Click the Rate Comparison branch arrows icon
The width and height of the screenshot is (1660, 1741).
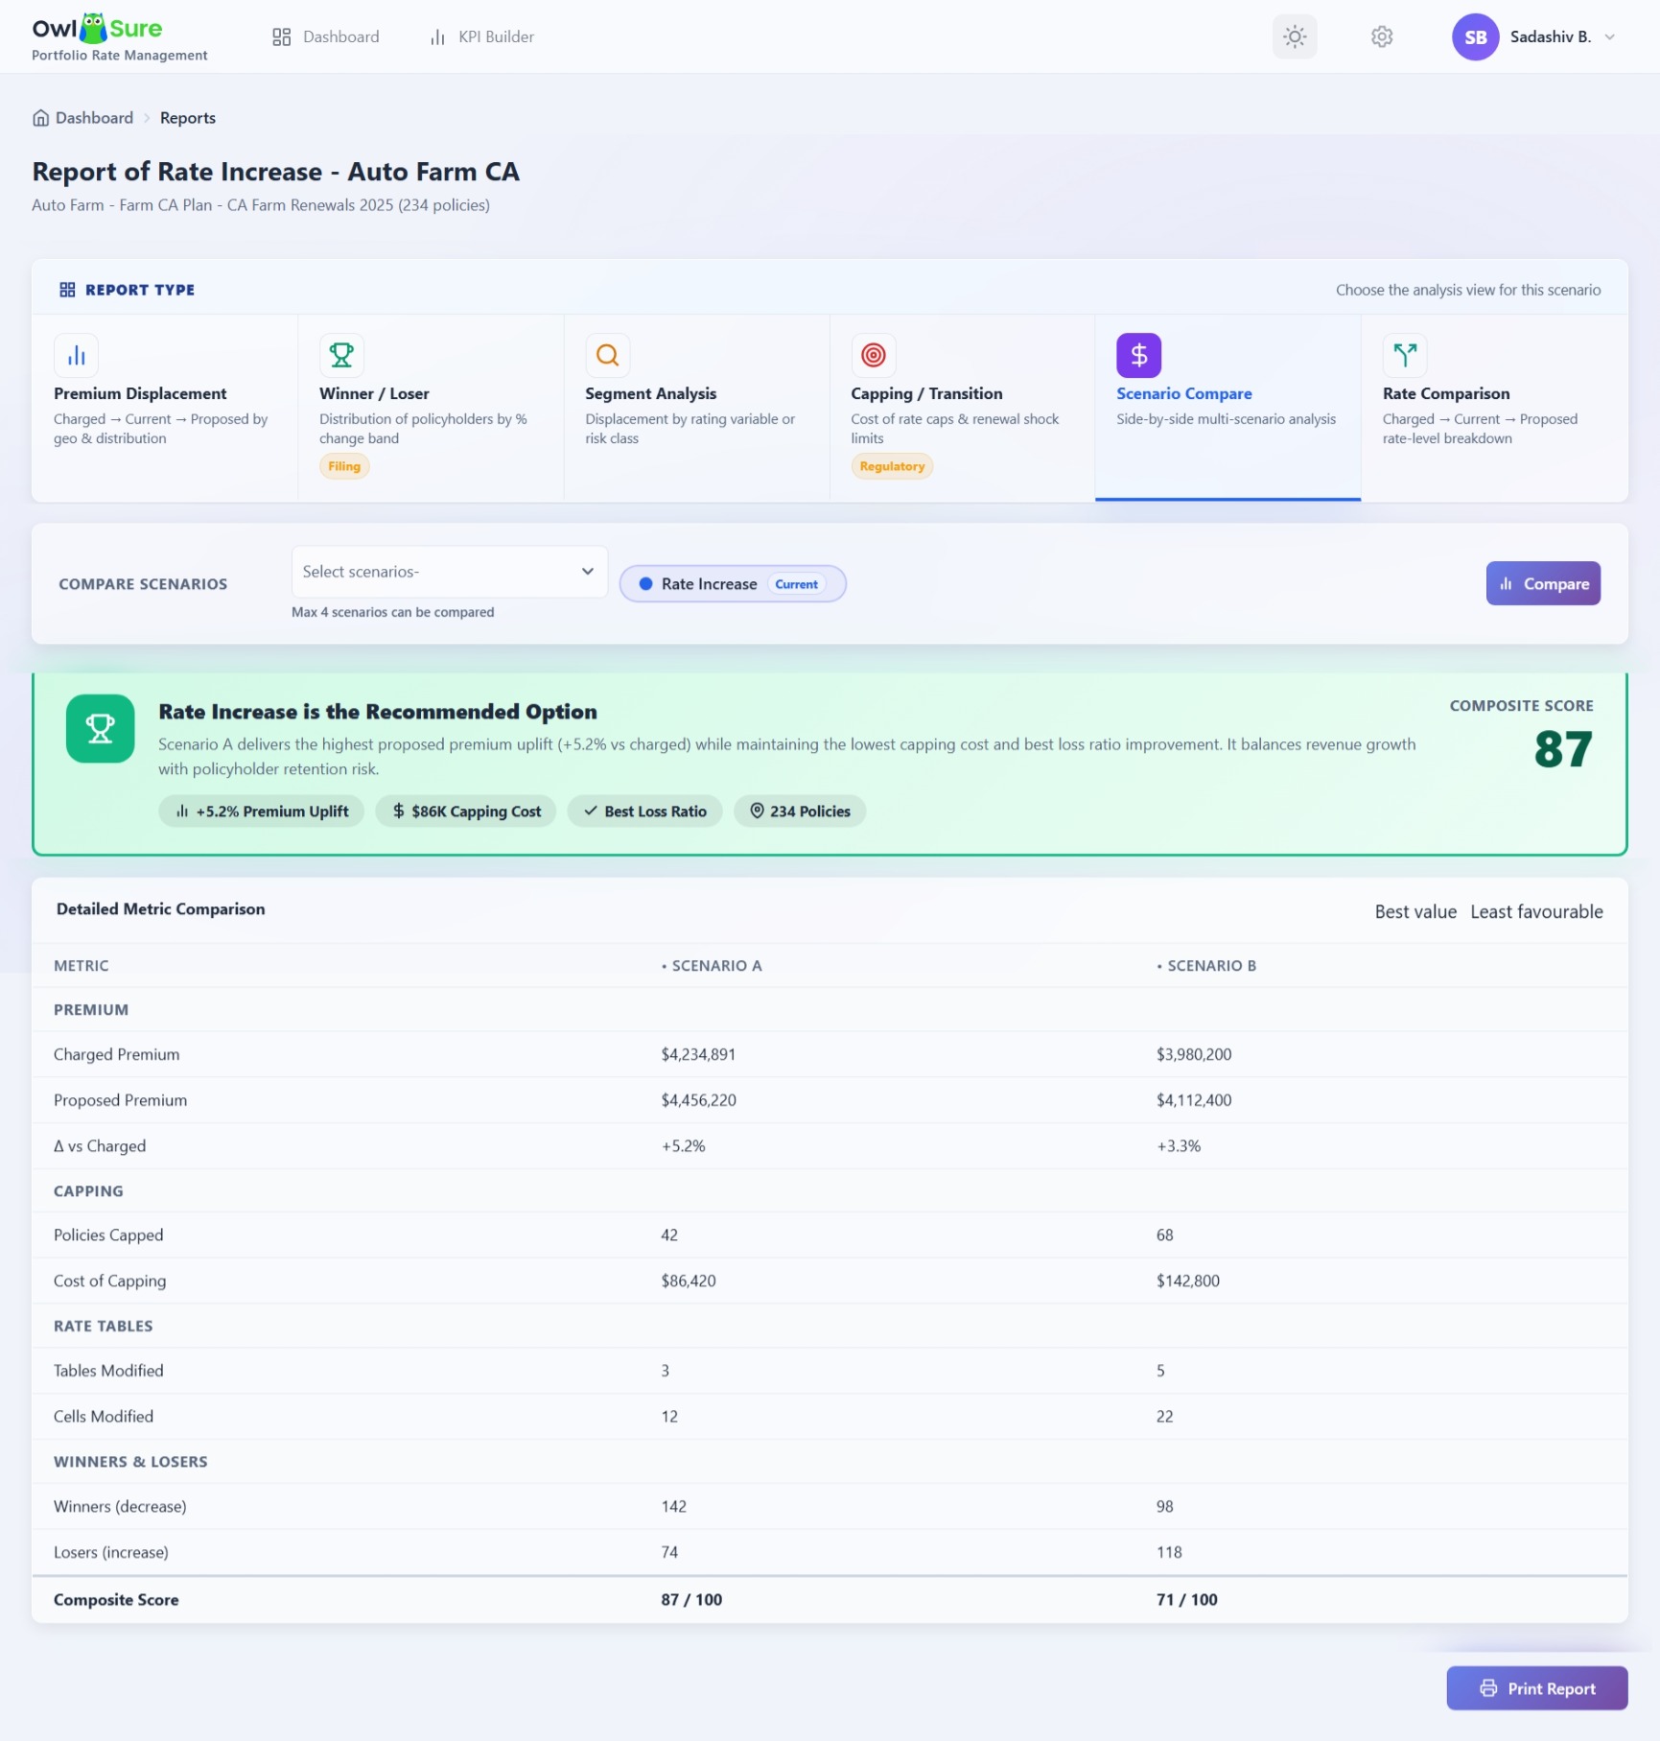pos(1404,355)
